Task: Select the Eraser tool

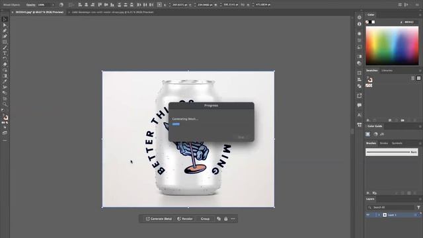Action: click(x=5, y=65)
